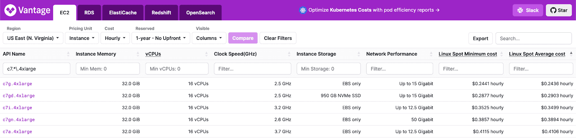Viewport: 576px width, 138px height.
Task: Open the Columns visibility dropdown
Action: point(209,38)
